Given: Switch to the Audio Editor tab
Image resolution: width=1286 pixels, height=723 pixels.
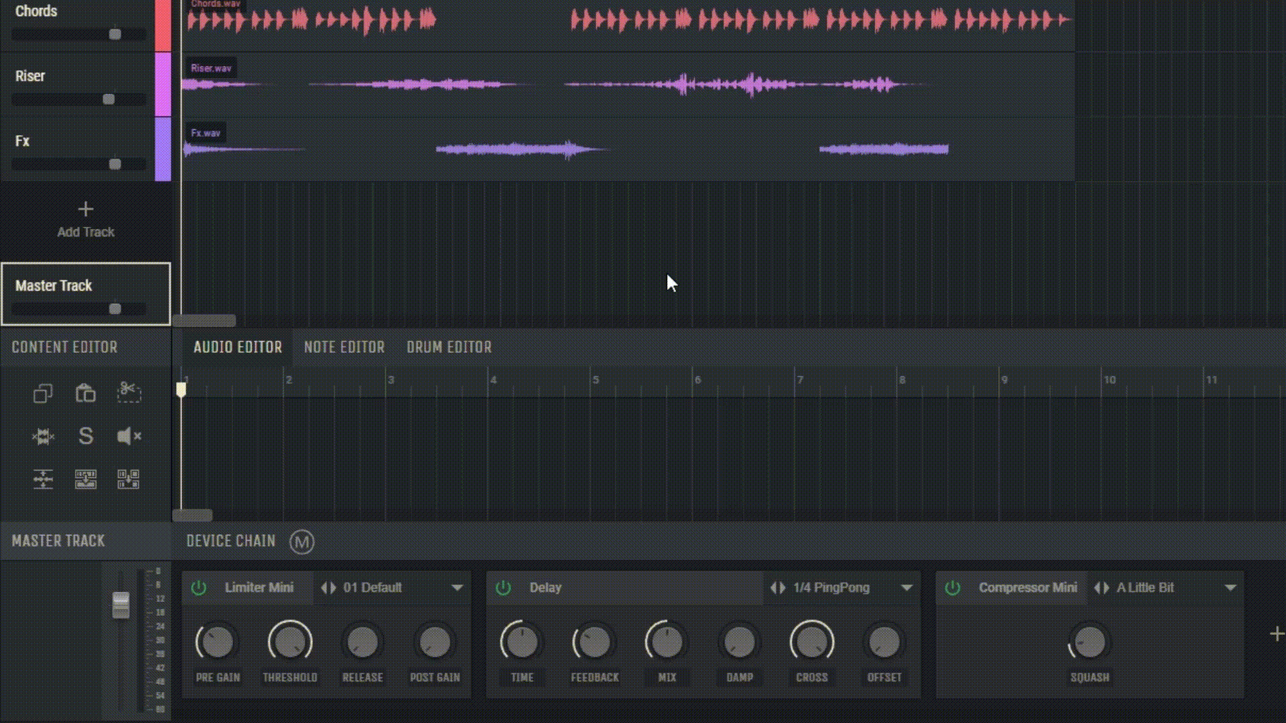Looking at the screenshot, I should point(238,347).
